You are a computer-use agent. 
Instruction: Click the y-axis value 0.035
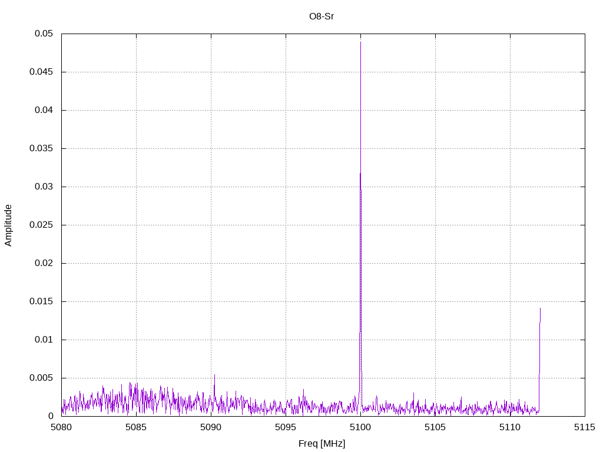(41, 148)
